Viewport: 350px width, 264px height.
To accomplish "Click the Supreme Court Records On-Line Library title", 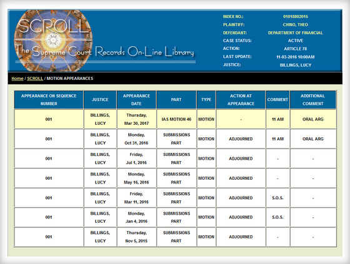I will (x=104, y=51).
